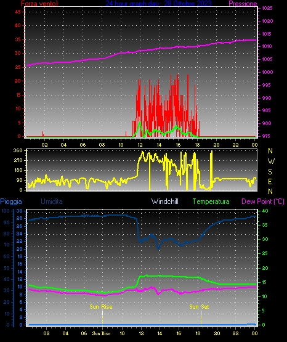Screen dimensions: 287x342
Task: Click the Sun Rise marker label
Action: click(101, 307)
